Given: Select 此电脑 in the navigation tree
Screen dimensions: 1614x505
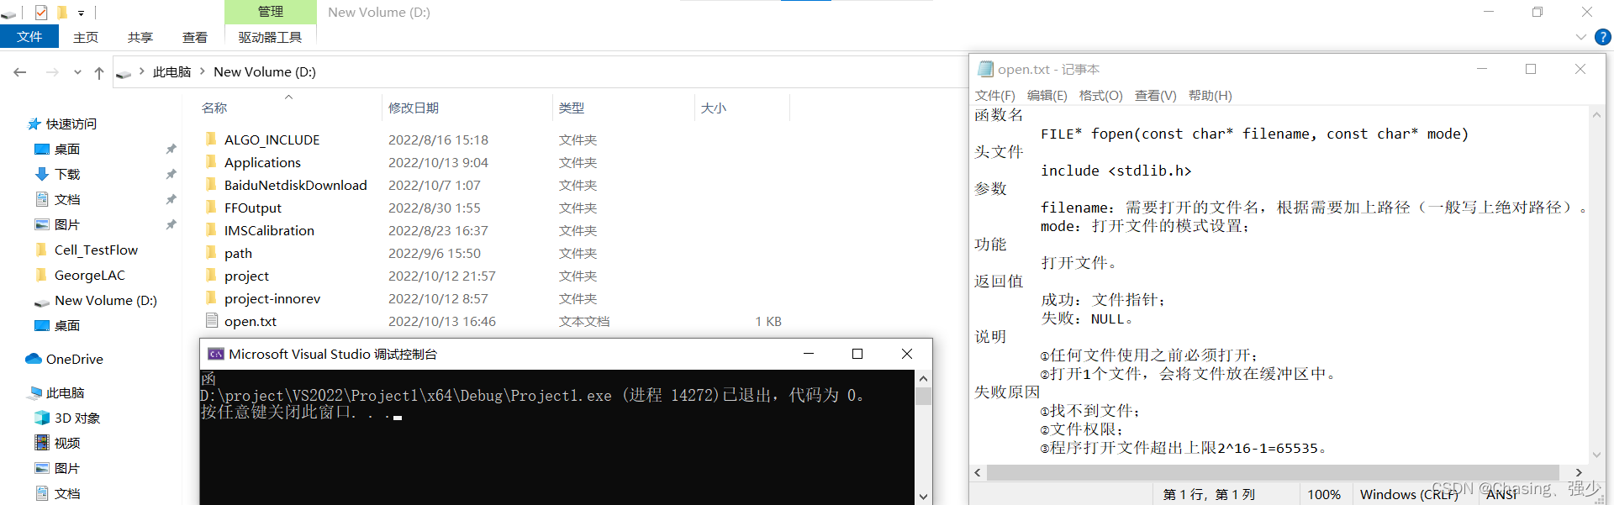Looking at the screenshot, I should coord(65,392).
